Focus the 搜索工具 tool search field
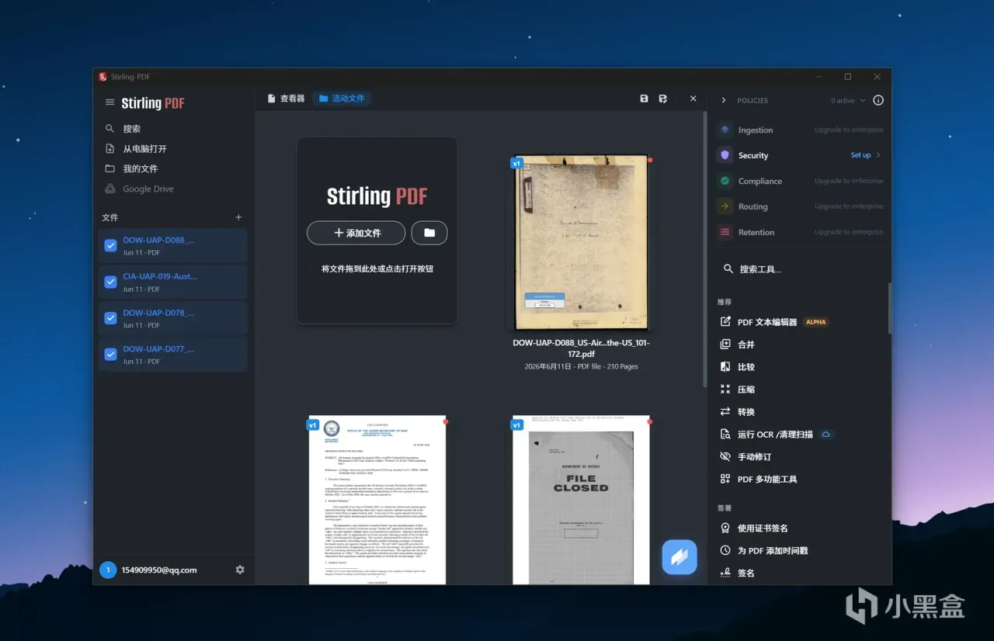 tap(801, 269)
